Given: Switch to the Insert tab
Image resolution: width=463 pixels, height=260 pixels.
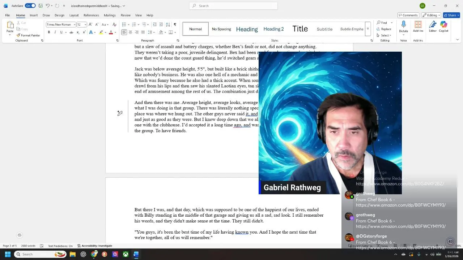Looking at the screenshot, I should [x=34, y=15].
